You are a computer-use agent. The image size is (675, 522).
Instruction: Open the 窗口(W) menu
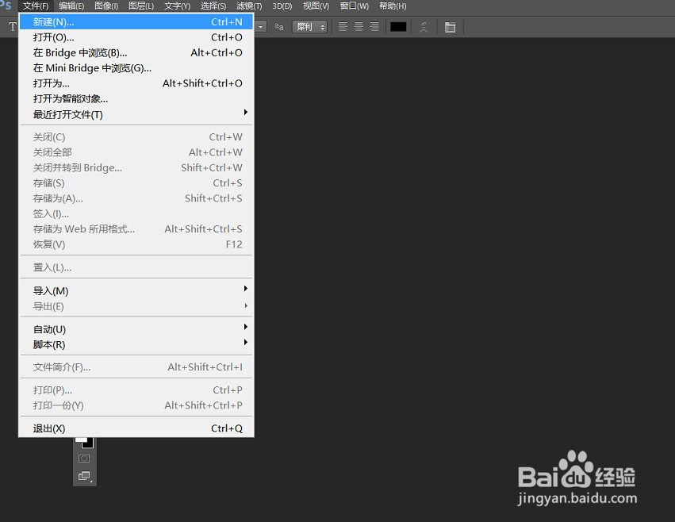pyautogui.click(x=355, y=6)
